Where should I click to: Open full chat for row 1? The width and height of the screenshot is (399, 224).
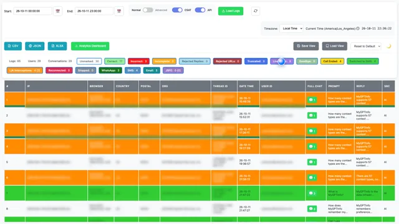(312, 100)
